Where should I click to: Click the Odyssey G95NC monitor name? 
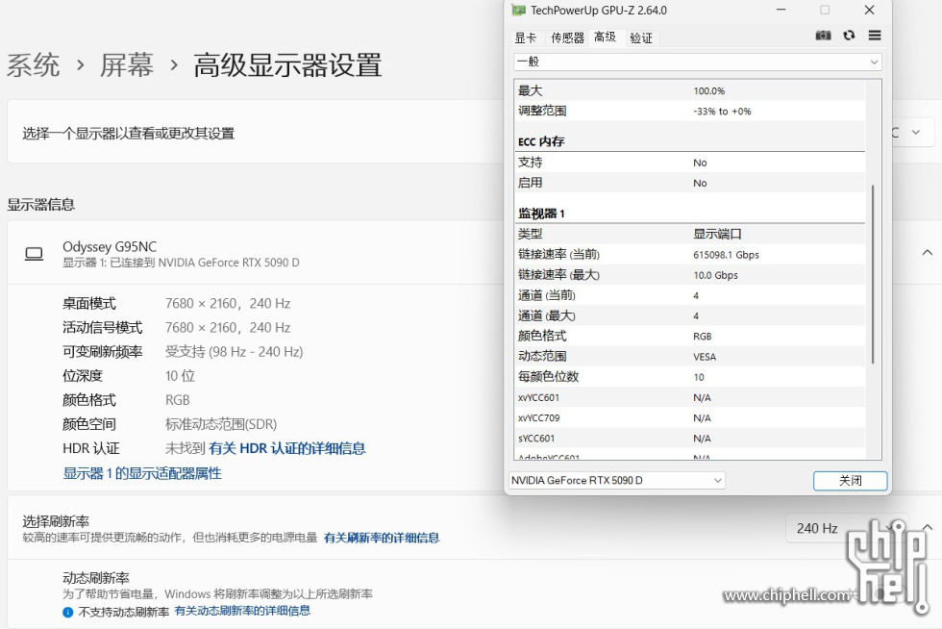110,247
